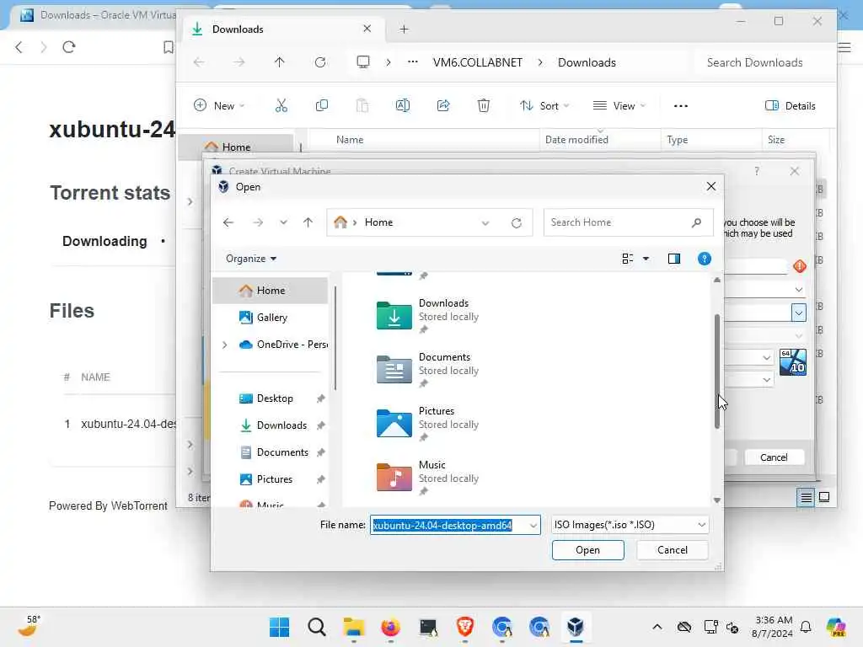Viewport: 863px width, 647px height.
Task: Open VirtualBox from the taskbar
Action: click(x=576, y=627)
